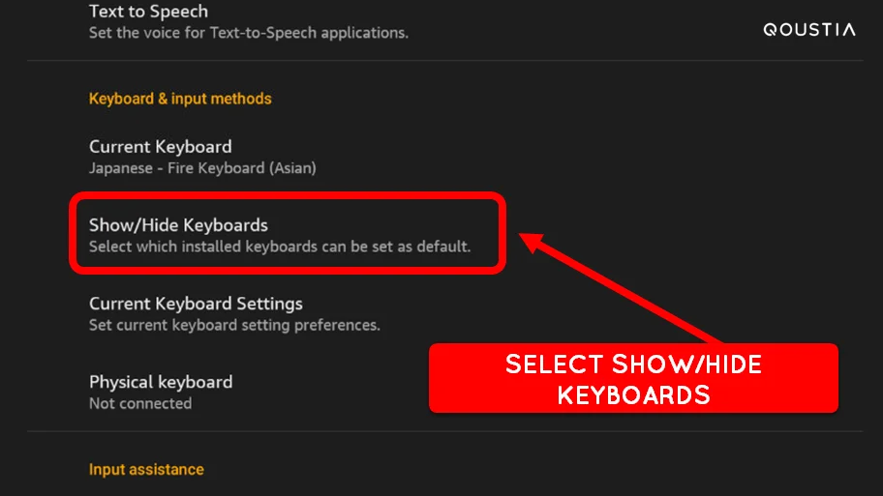Click 'Set the voice for Text-to-Speech' description
The image size is (883, 496).
point(248,33)
